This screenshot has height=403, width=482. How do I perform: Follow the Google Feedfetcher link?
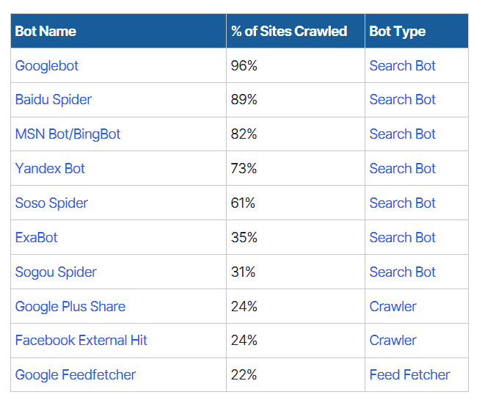(x=76, y=375)
